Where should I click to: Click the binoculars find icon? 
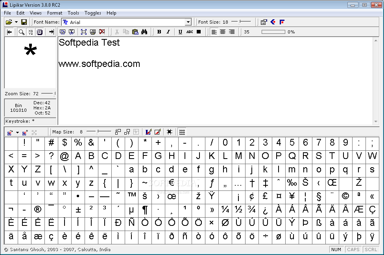coord(144,32)
